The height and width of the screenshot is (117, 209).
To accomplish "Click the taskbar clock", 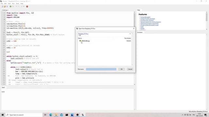I will point(200,115).
